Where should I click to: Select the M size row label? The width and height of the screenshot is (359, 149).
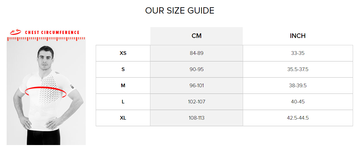tap(123, 86)
